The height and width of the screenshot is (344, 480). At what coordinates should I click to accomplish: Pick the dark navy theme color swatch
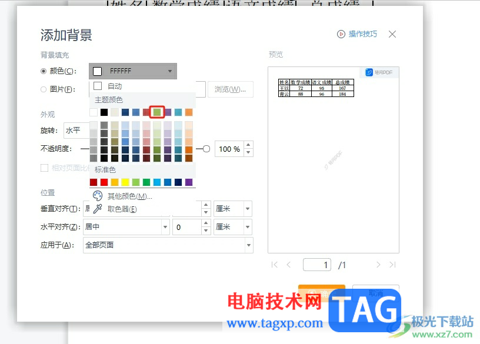125,112
